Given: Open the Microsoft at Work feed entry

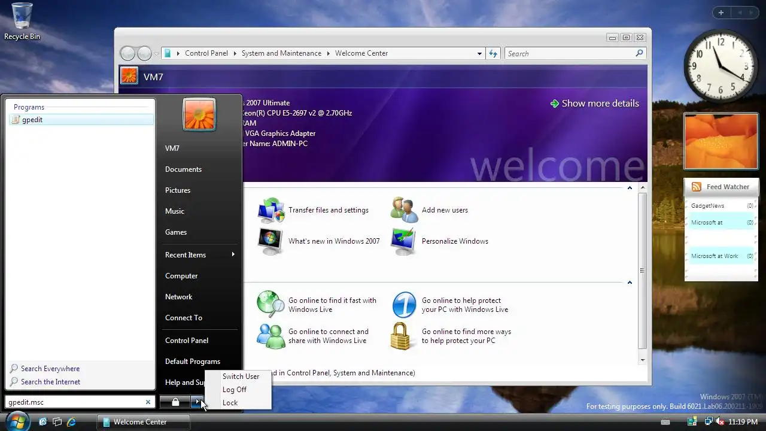Looking at the screenshot, I should [721, 256].
